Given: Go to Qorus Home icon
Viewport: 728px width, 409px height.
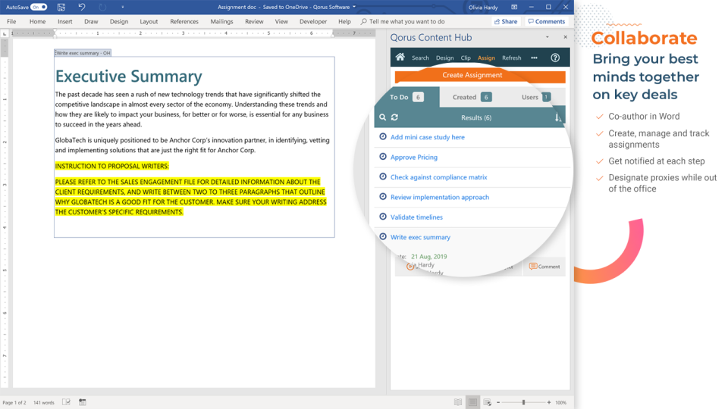Looking at the screenshot, I should pyautogui.click(x=400, y=58).
